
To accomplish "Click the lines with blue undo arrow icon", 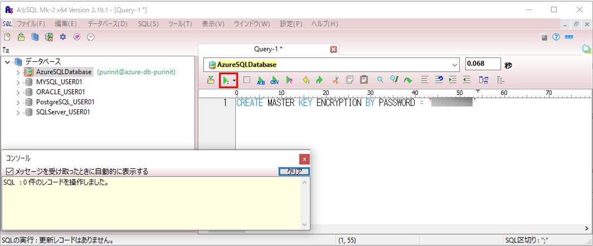I will tap(439, 80).
